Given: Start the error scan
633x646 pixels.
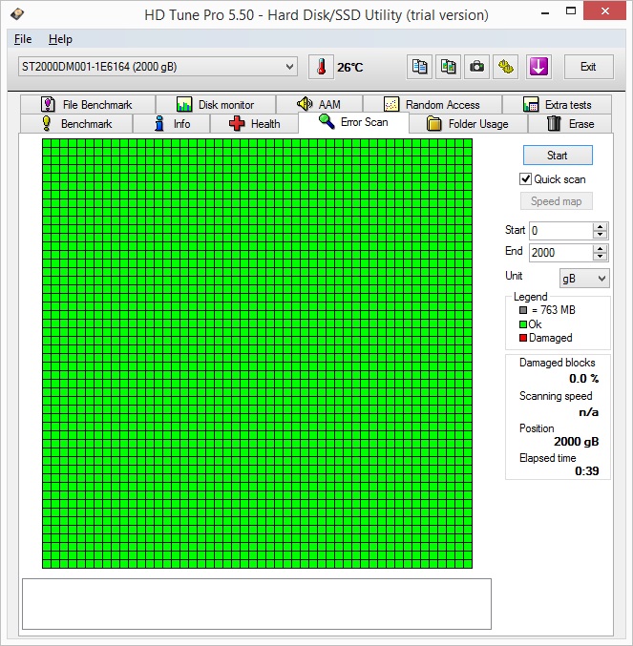Looking at the screenshot, I should click(558, 156).
